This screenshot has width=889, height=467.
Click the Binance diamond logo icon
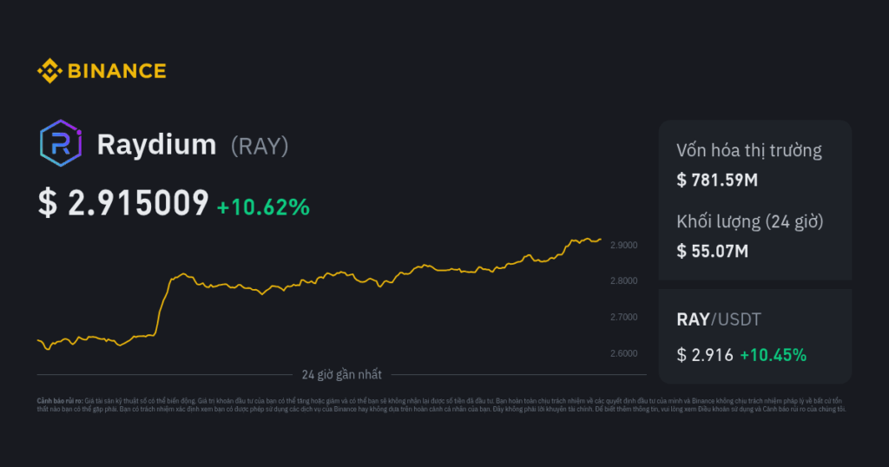tap(49, 70)
